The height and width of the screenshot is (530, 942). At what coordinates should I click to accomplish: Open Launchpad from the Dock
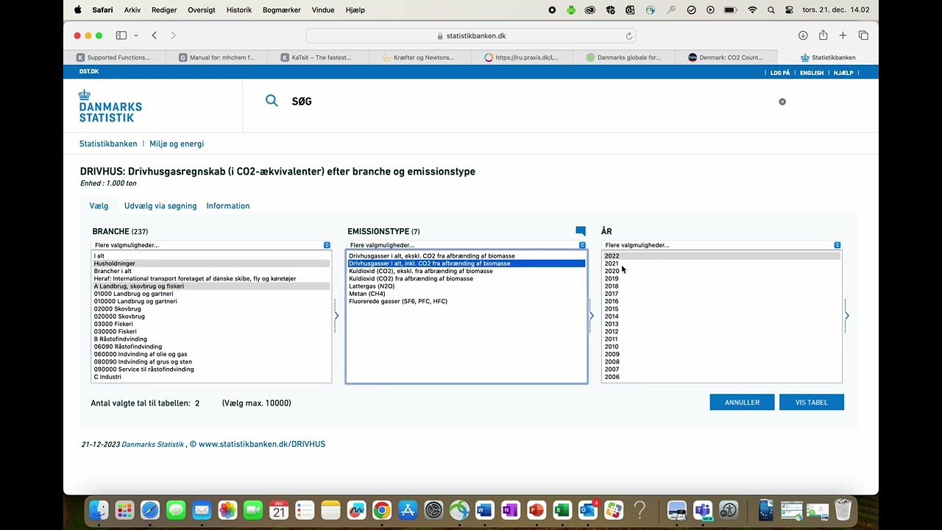point(124,510)
